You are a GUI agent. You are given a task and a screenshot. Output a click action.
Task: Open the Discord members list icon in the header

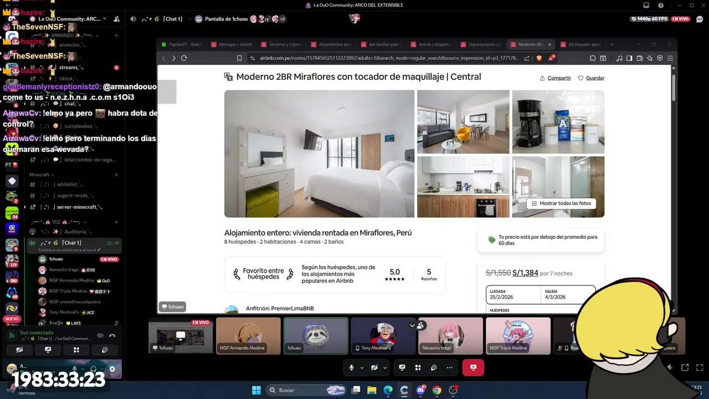coord(117,19)
